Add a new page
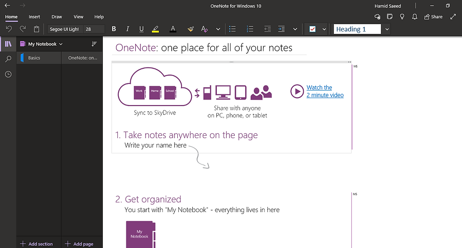This screenshot has width=462, height=248. pos(79,244)
